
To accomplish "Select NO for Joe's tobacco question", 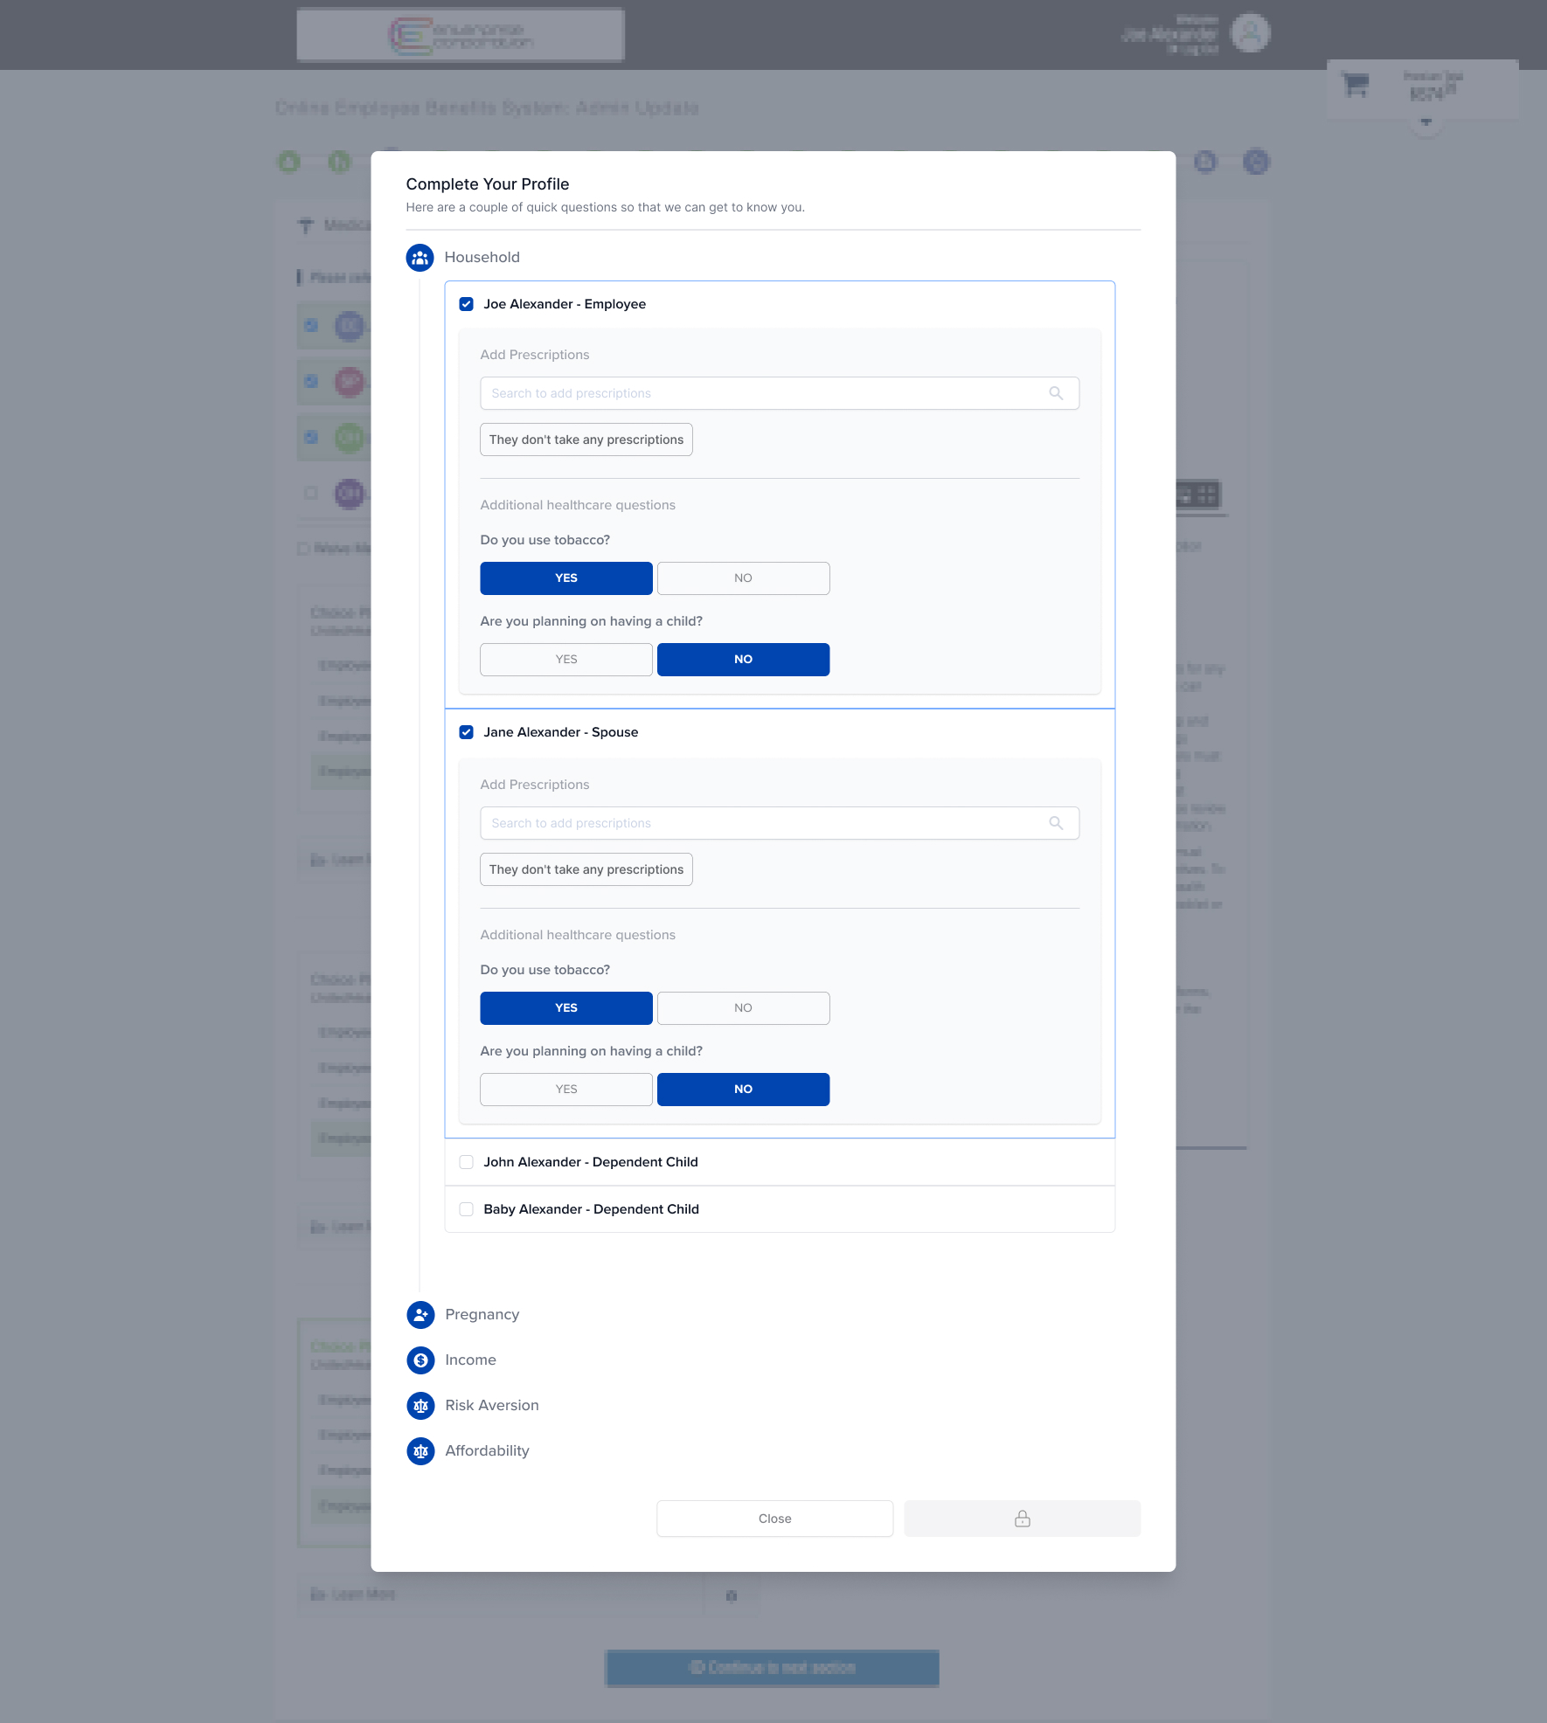I will click(742, 578).
